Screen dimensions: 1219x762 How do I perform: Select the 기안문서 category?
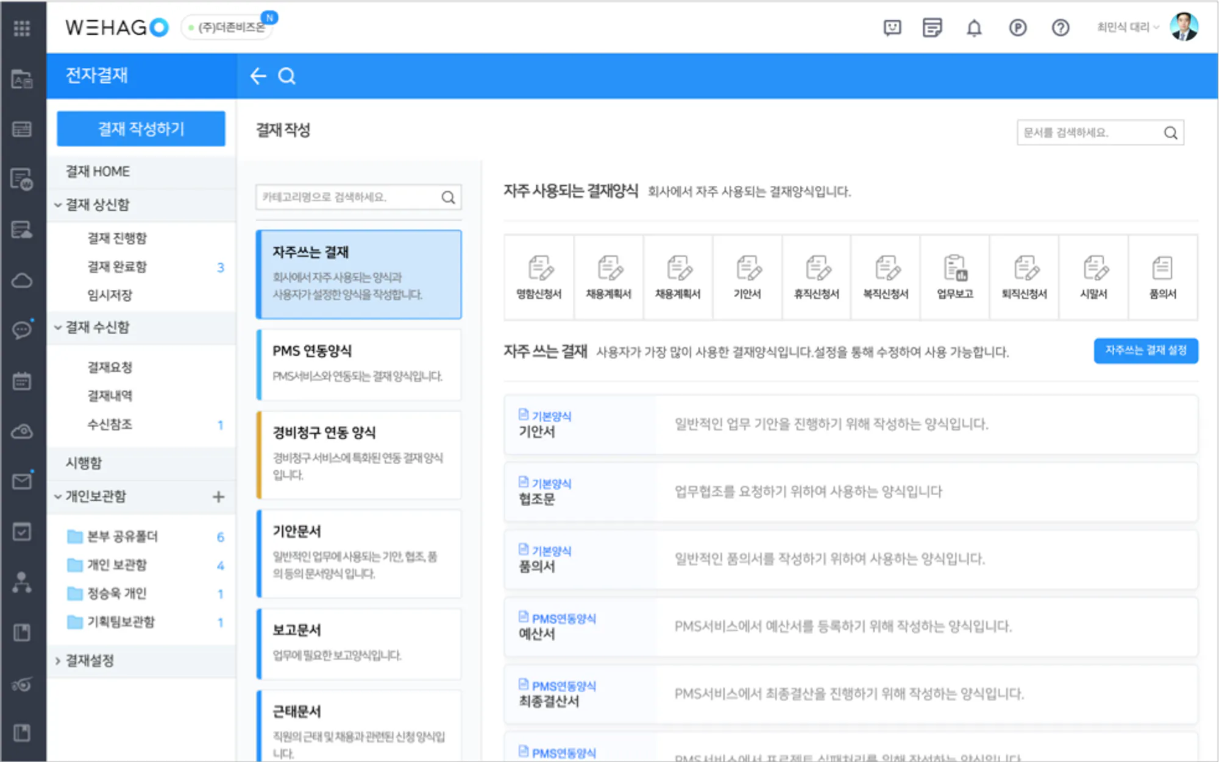coord(359,553)
